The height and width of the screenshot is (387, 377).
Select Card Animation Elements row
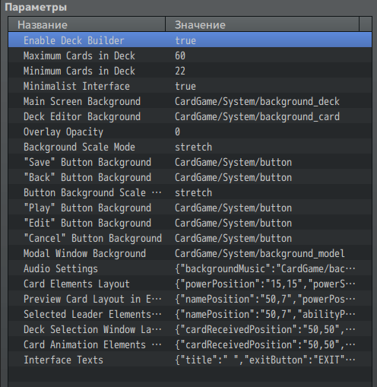click(190, 344)
